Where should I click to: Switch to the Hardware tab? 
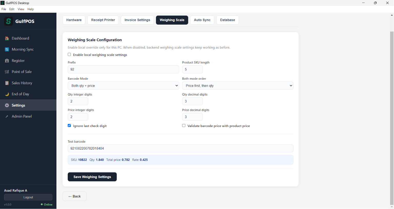click(x=74, y=20)
